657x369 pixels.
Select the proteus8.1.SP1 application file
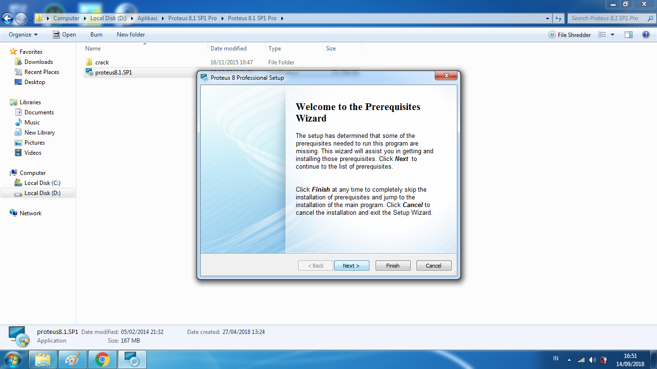pos(114,73)
